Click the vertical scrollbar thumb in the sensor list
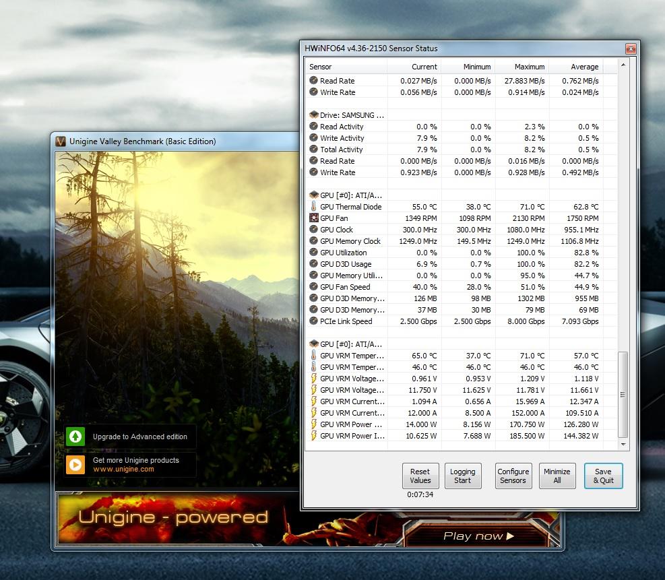 (623, 394)
